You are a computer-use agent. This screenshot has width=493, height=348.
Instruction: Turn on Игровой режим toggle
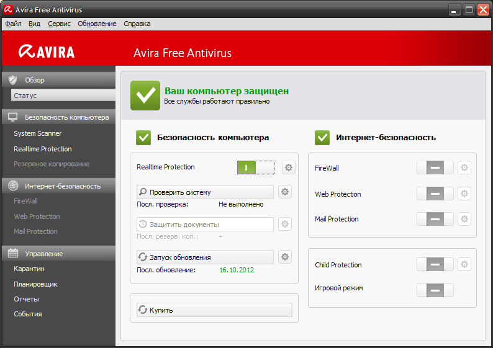[x=435, y=290]
